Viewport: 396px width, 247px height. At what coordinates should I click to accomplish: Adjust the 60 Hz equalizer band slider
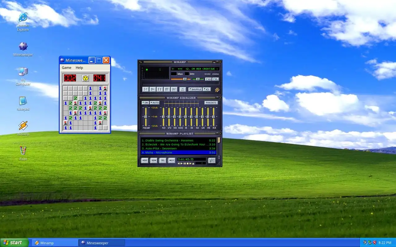[164, 117]
